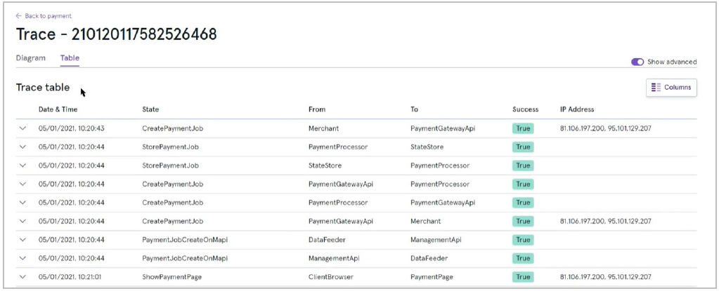Click the ManagementApi cell in To column

[x=436, y=239]
